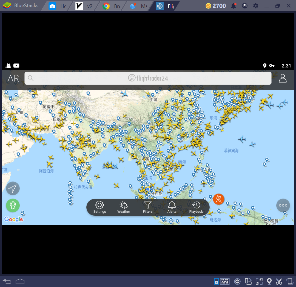Screen dimensions: 296x287
Task: Click the Google logo on the map
Action: coord(14,219)
